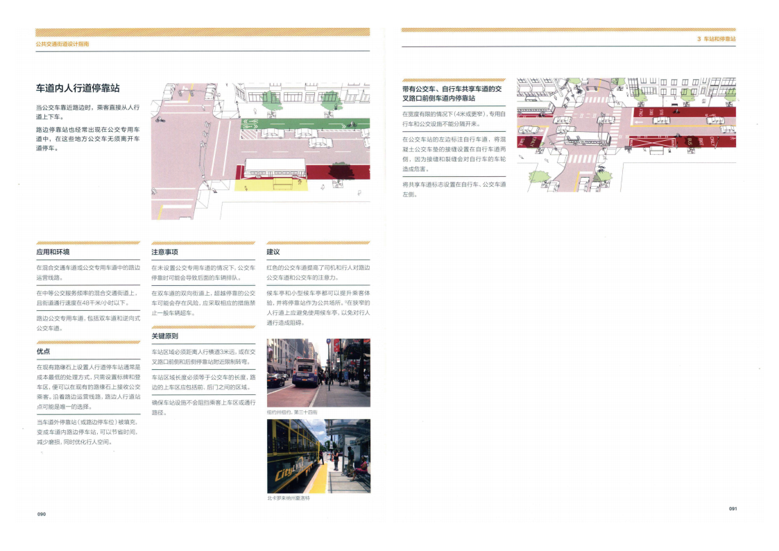Select the 关键原则 section heading
This screenshot has width=779, height=551.
[x=164, y=336]
